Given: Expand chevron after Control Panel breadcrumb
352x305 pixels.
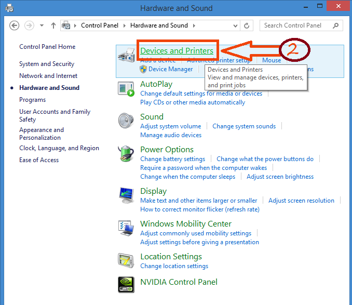Looking at the screenshot, I should pos(125,25).
